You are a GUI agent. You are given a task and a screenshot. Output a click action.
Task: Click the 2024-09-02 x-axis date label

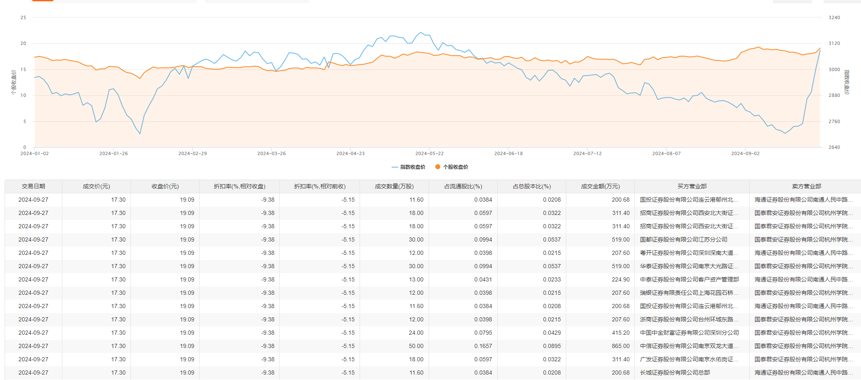745,153
